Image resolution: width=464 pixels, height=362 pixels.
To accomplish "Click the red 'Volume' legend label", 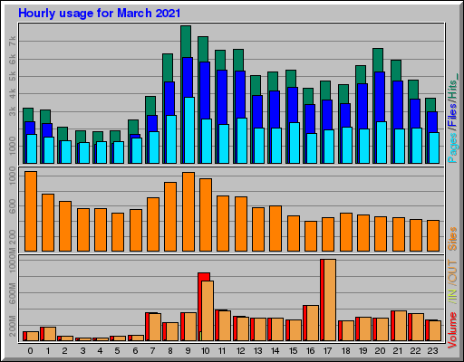I will (x=452, y=330).
